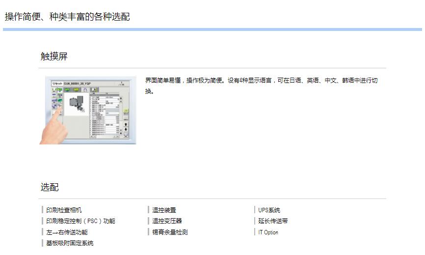The height and width of the screenshot is (255, 425).
Task: Click the page title 操作简便、种类丰富的各种选配
Action: (x=67, y=17)
